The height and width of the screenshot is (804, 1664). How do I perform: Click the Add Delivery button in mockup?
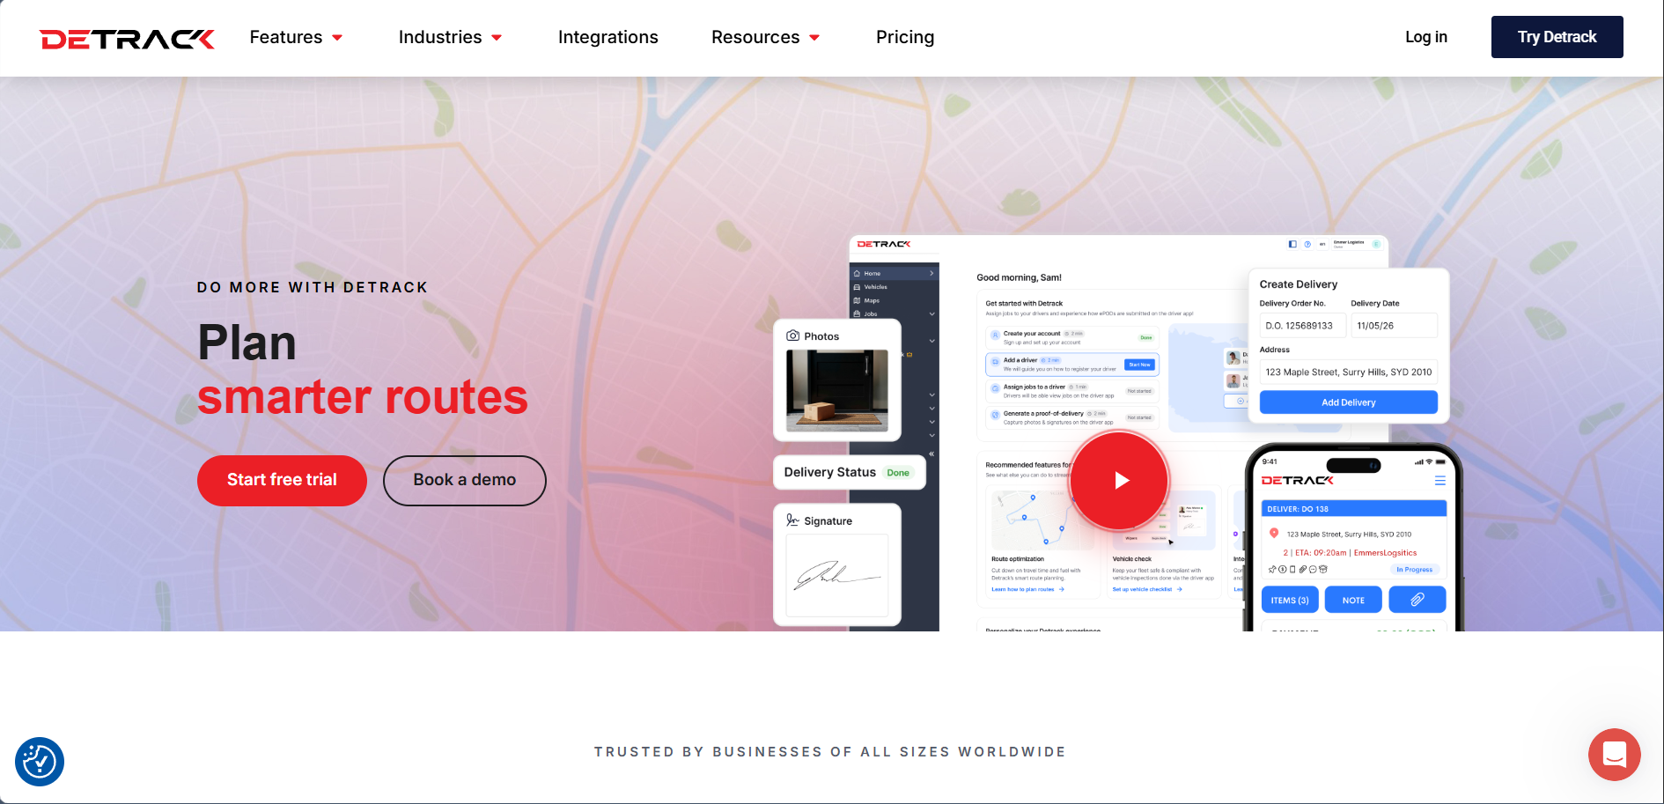click(x=1348, y=402)
